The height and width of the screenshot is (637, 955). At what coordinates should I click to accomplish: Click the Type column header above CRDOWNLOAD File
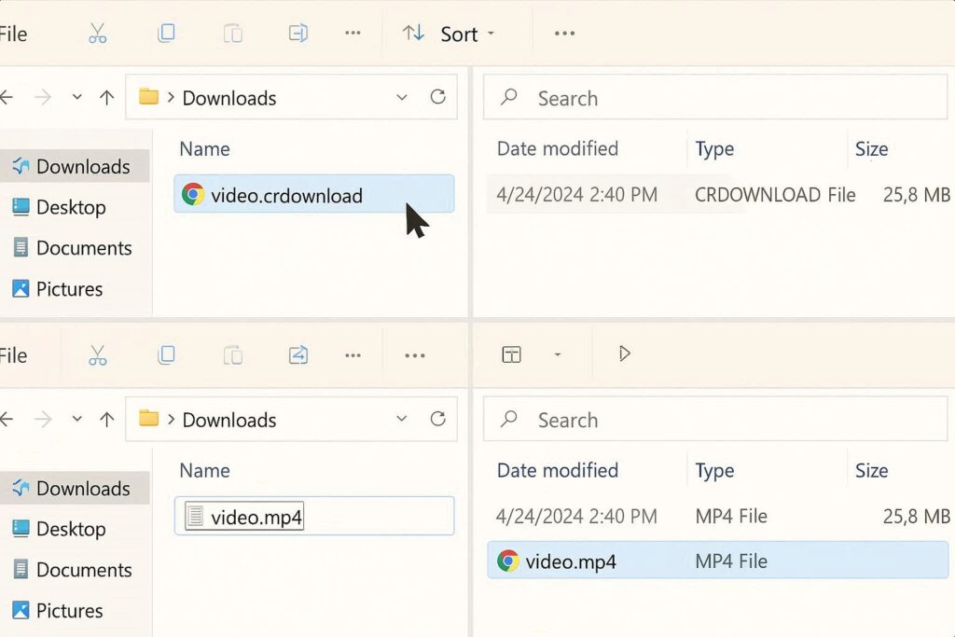(714, 149)
